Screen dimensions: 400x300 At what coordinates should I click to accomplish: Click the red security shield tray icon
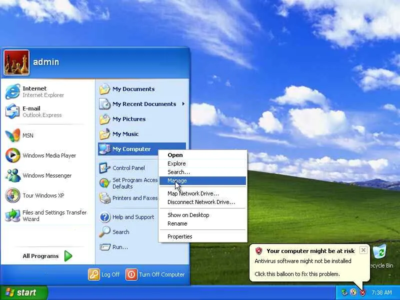tap(363, 292)
